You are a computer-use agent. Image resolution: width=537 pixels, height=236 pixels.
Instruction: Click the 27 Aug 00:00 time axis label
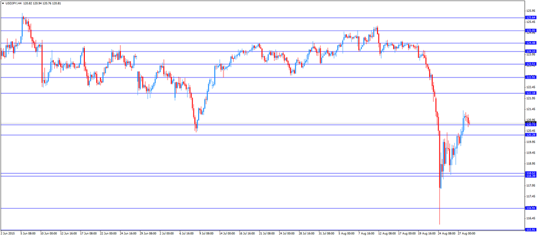[466, 234]
